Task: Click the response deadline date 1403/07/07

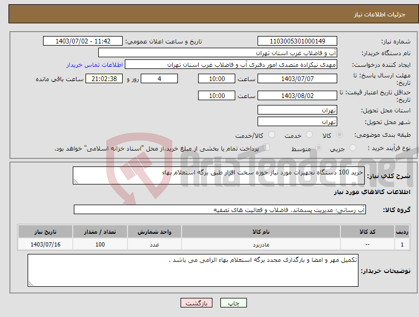Action: click(x=297, y=78)
